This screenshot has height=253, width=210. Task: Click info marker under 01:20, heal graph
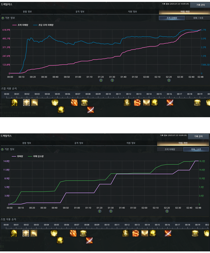click(100, 211)
